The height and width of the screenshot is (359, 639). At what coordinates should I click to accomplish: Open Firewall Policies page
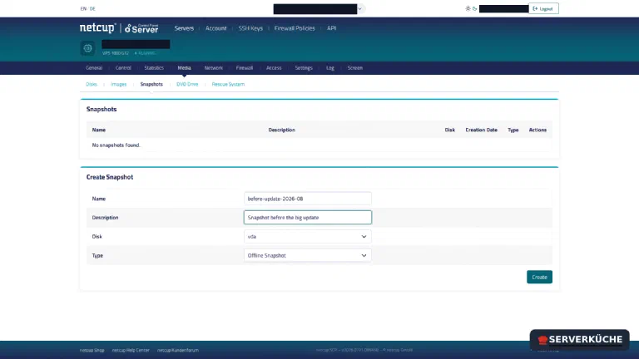295,28
